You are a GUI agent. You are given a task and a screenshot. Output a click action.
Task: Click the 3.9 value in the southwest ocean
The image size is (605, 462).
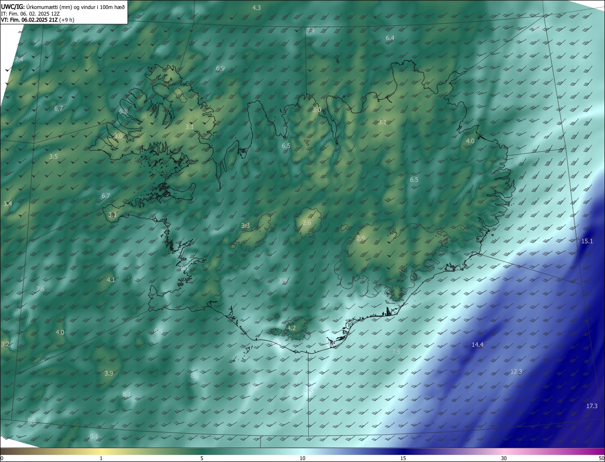(x=109, y=373)
